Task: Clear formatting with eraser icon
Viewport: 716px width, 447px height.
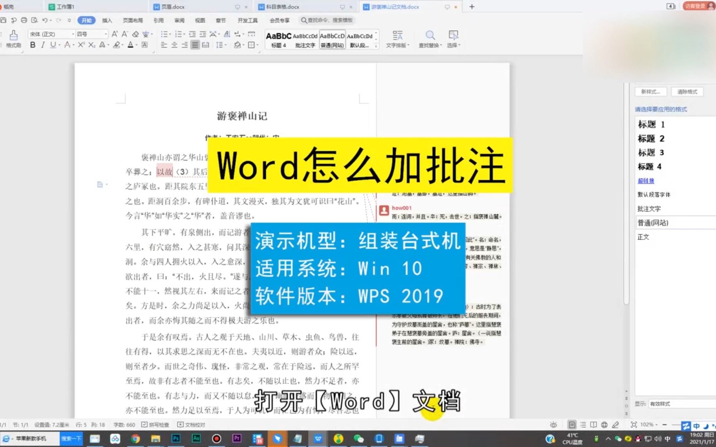Action: [x=135, y=34]
